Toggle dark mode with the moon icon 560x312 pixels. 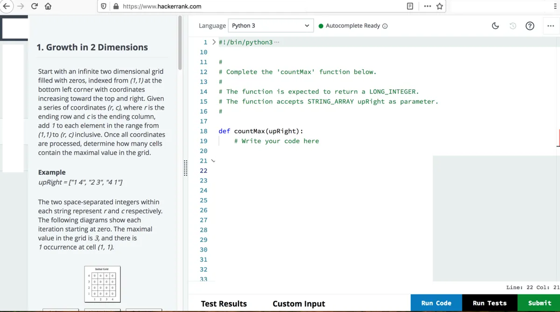click(496, 26)
